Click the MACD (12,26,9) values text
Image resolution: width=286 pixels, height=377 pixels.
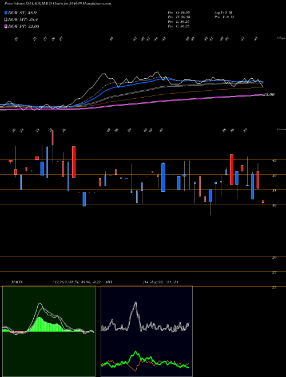coord(78,282)
